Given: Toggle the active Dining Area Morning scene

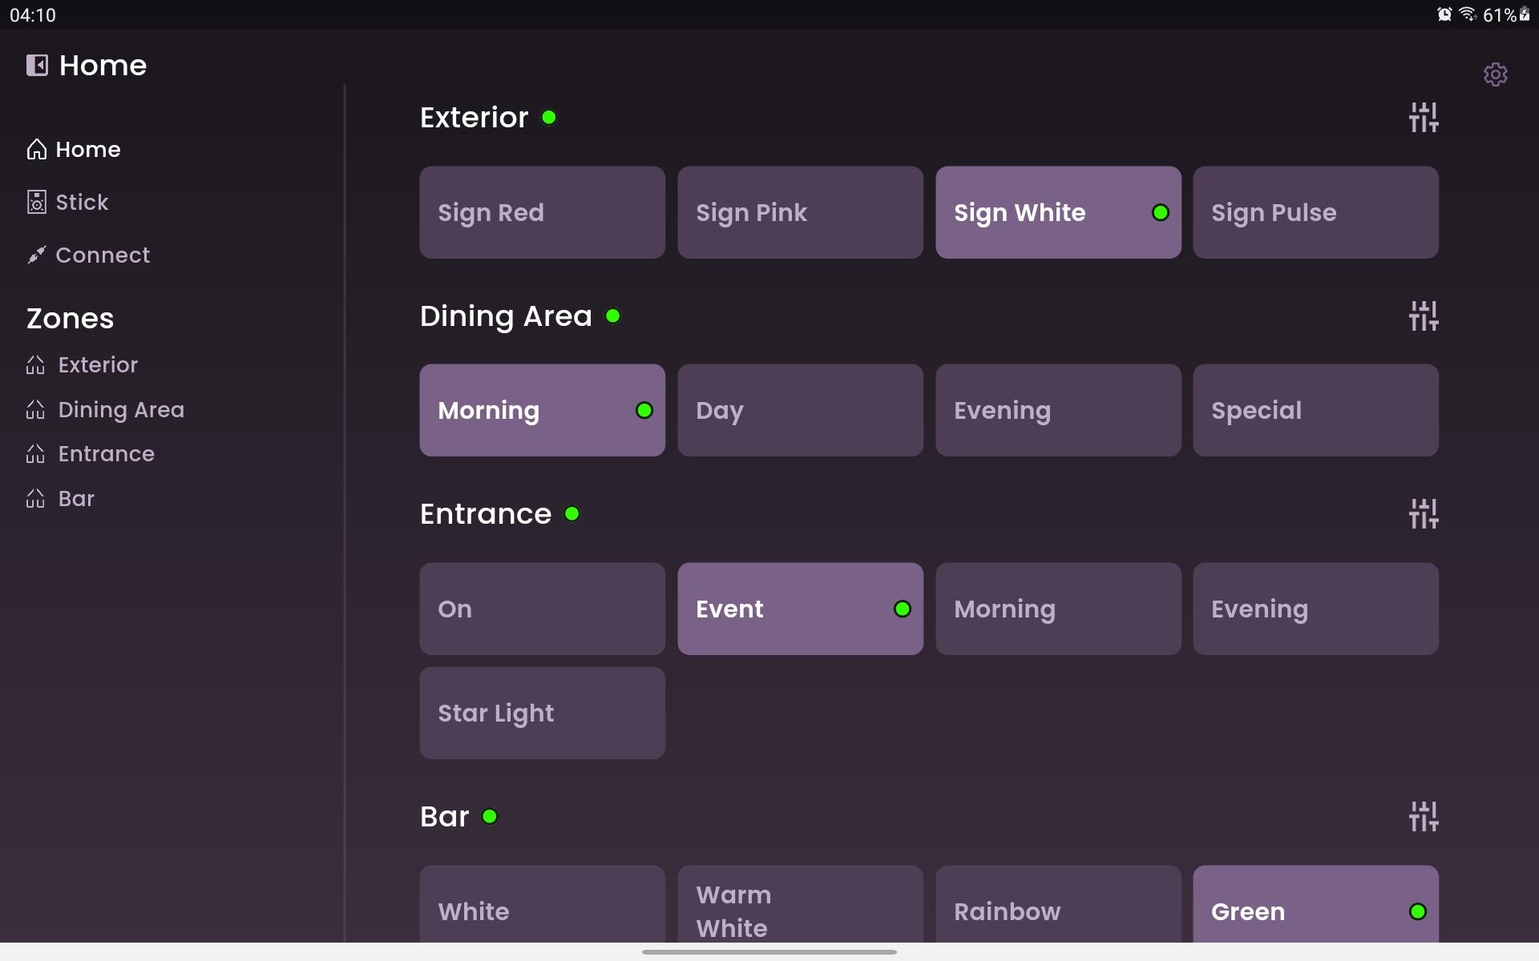Looking at the screenshot, I should (542, 410).
